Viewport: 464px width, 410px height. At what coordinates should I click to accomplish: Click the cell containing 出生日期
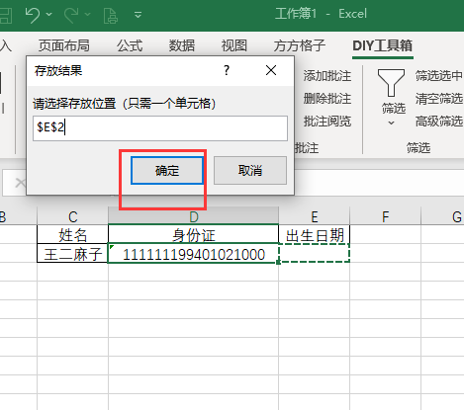point(315,234)
